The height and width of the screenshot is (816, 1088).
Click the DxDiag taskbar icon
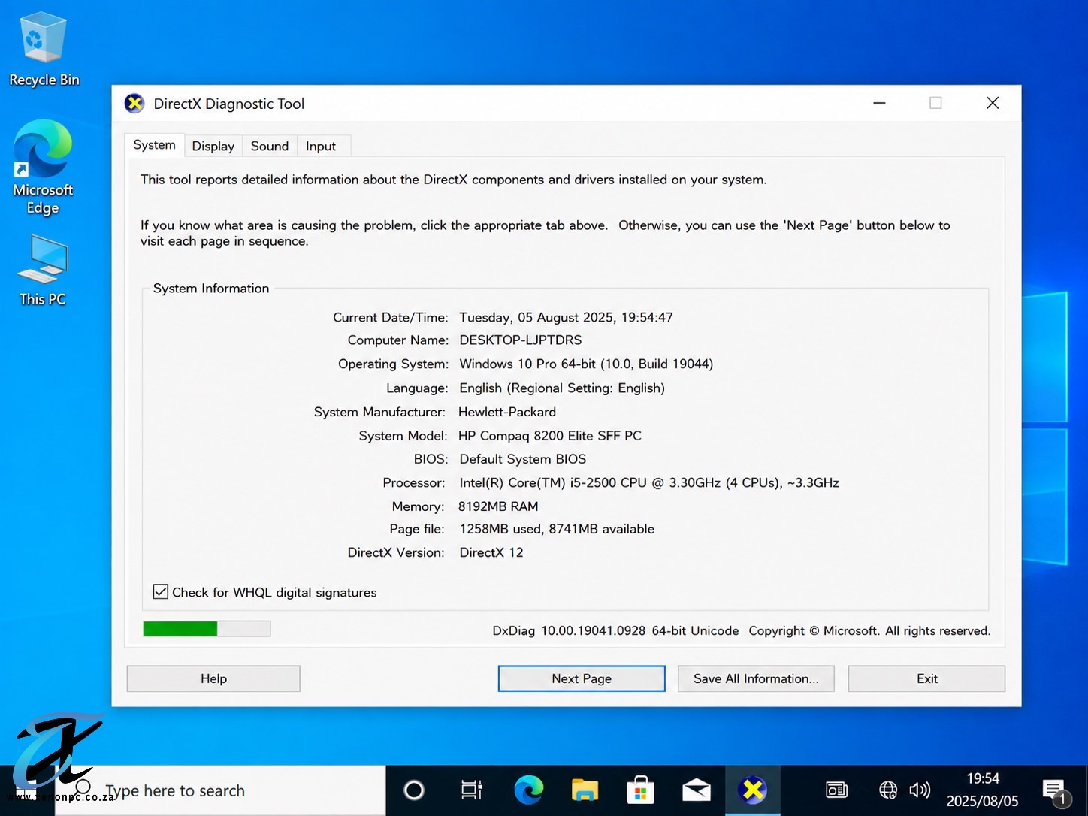752,790
